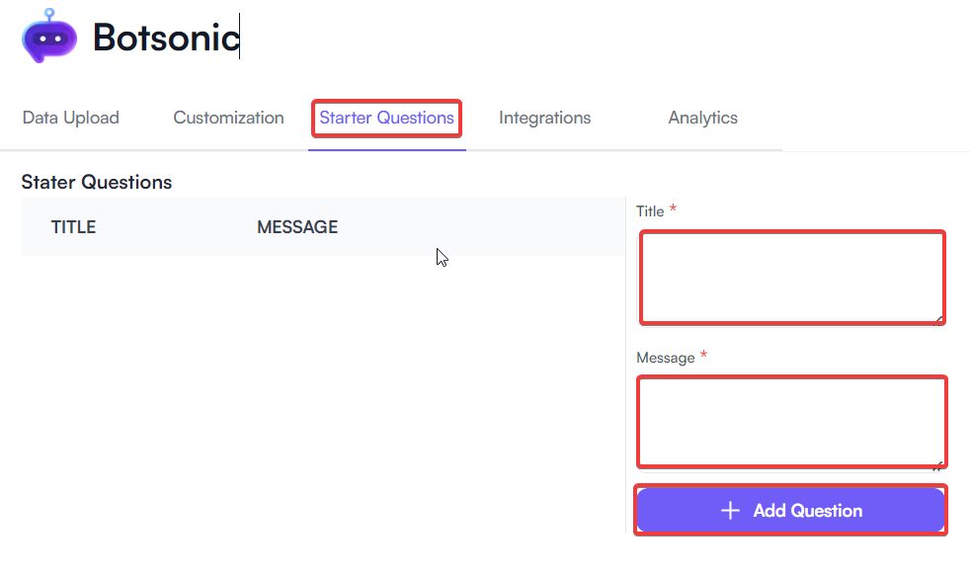The image size is (970, 579).
Task: Click the Stater Questions heading
Action: point(96,182)
